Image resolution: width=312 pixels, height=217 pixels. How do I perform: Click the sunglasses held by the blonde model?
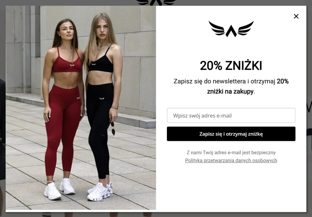click(x=112, y=128)
